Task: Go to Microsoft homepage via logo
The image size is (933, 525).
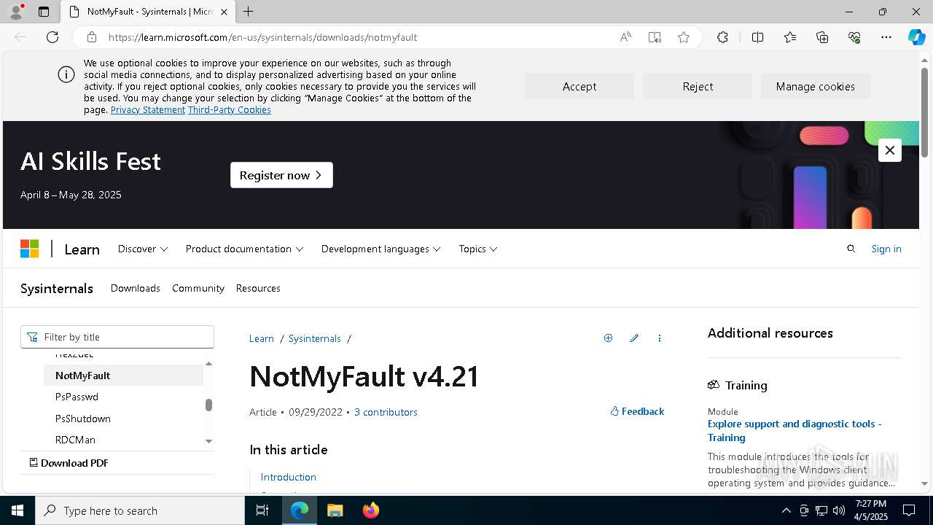Action: pos(29,249)
